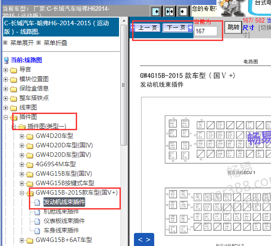
Task: Click the right-arrow panel layout icon
Action: coord(156,12)
